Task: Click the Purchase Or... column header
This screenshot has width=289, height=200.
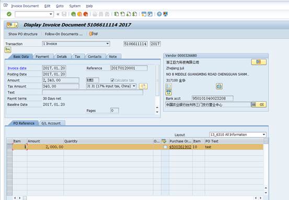Action: [x=181, y=141]
